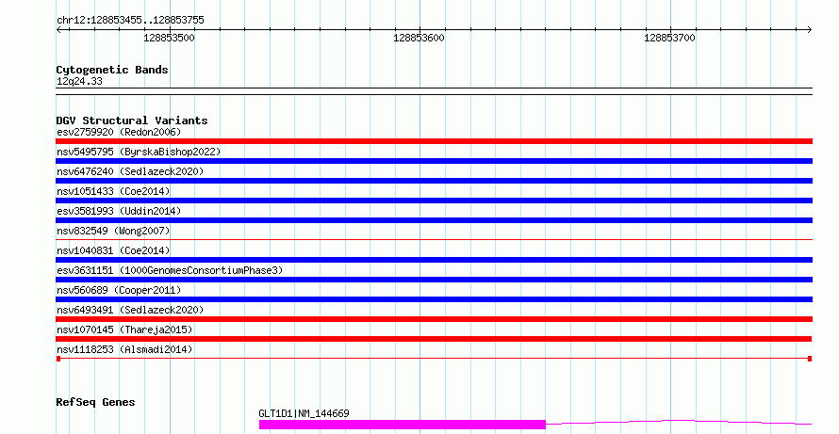Click the right arrowhead of the ruler
The height and width of the screenshot is (434, 839).
[x=810, y=30]
